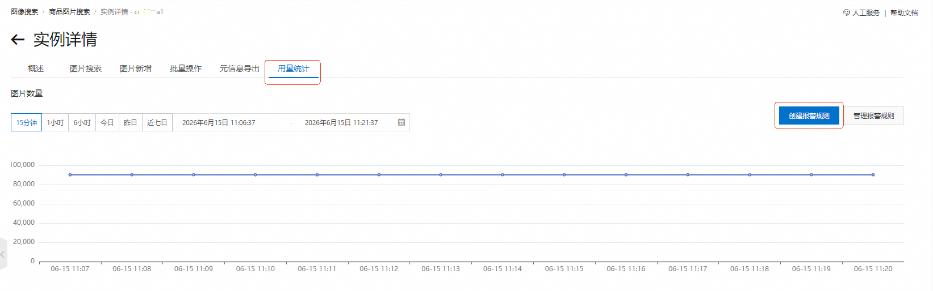Image resolution: width=933 pixels, height=291 pixels.
Task: Open the calendar icon in the date range
Action: point(401,122)
